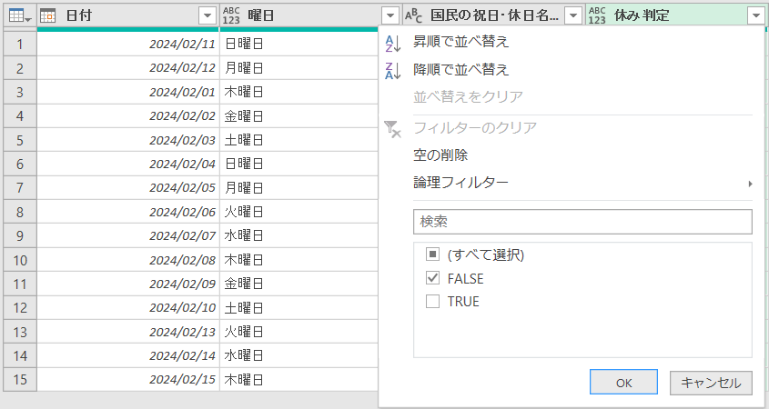Open the 国民の祝日 column filter dropdown
Viewport: 769px width, 409px height.
pos(572,15)
